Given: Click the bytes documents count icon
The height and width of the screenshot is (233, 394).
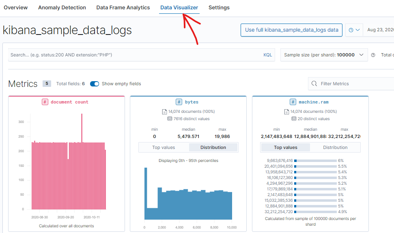Looking at the screenshot, I should 164,112.
